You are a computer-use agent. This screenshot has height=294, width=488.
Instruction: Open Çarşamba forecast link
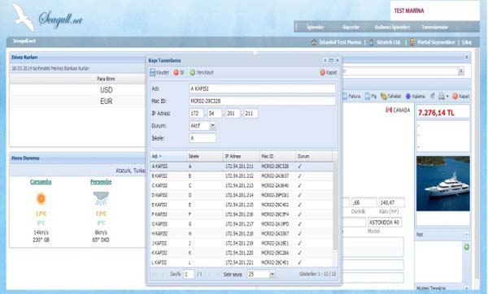[41, 182]
